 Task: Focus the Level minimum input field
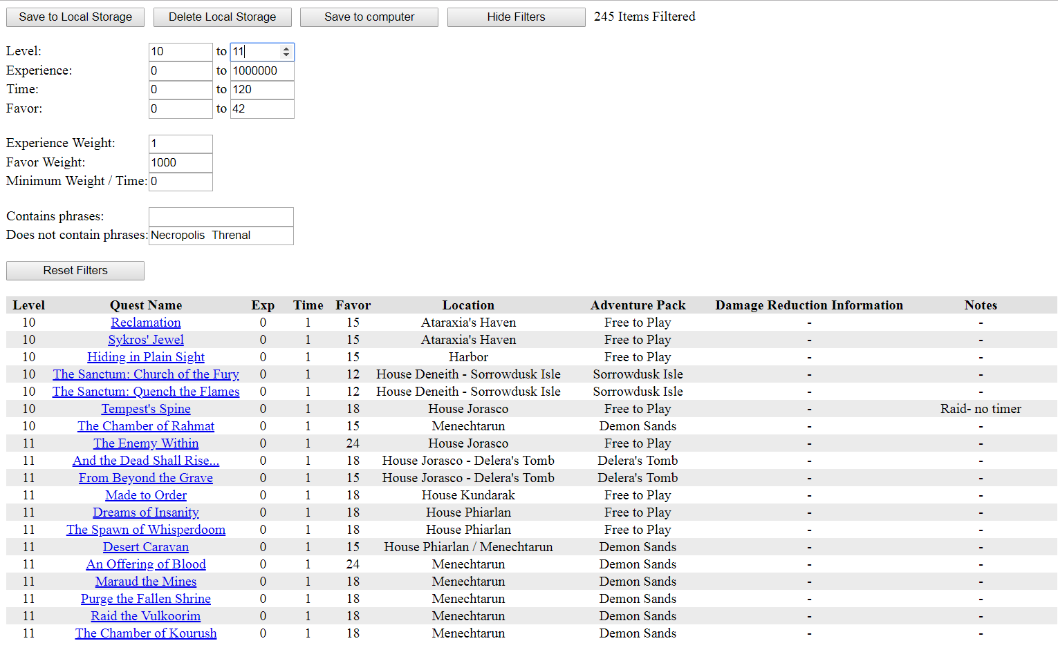coord(180,52)
